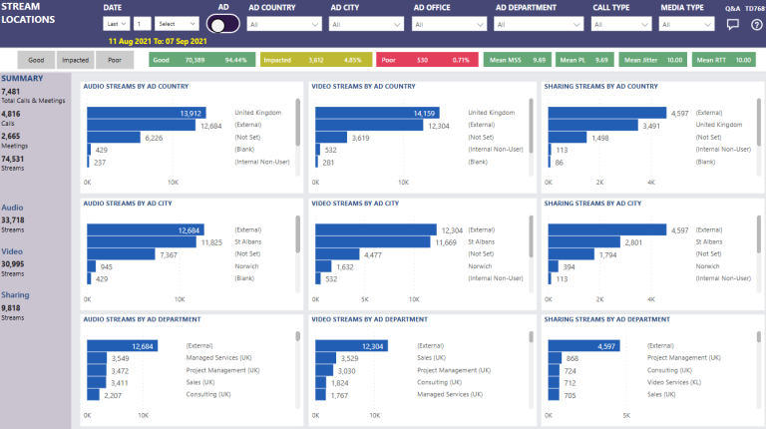The height and width of the screenshot is (429, 766).
Task: Select the green Good 94.44% card
Action: [x=201, y=60]
